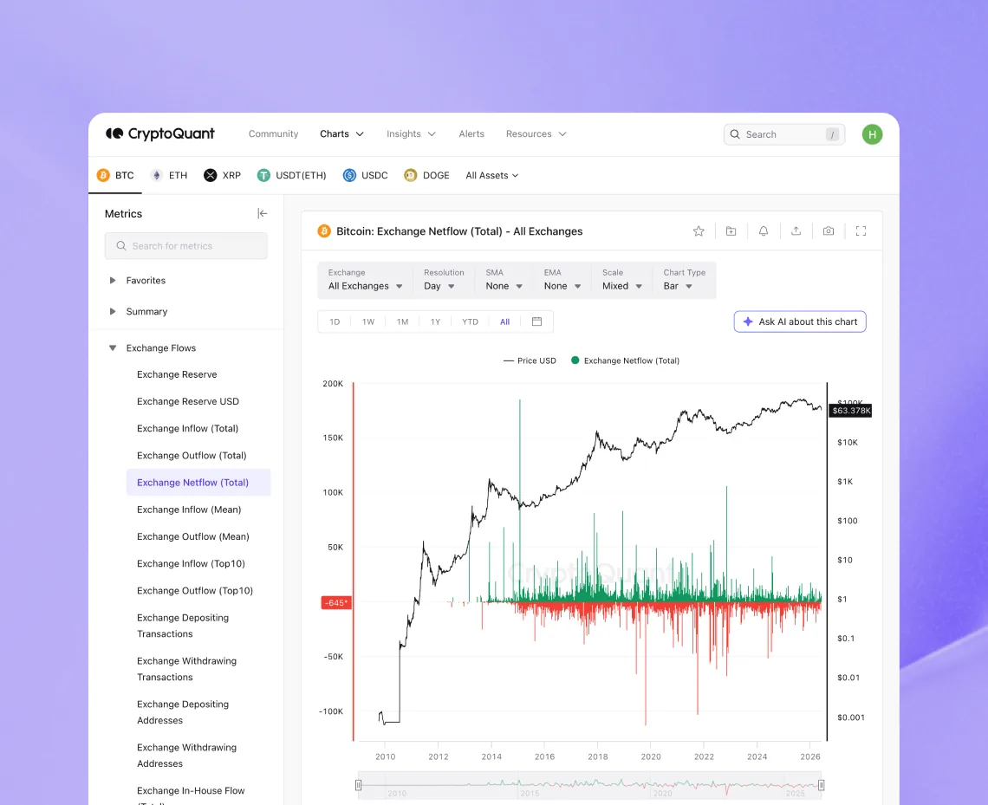Screen dimensions: 988x805
Task: Open Exchange Outflow (Mean) metric
Action: click(x=192, y=536)
